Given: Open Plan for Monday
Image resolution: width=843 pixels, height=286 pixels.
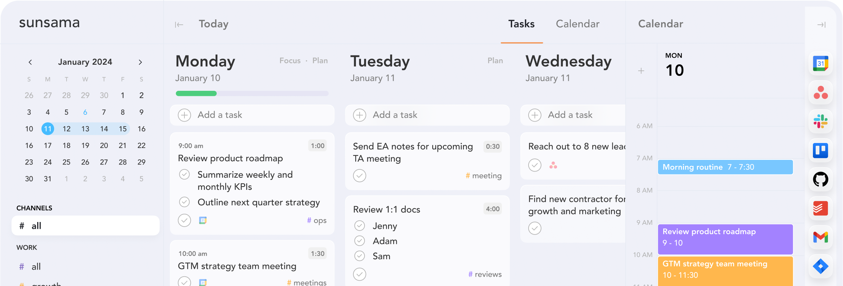Looking at the screenshot, I should [320, 61].
